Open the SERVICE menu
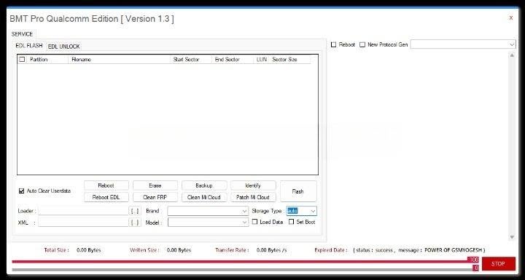525x280 pixels. click(x=22, y=34)
